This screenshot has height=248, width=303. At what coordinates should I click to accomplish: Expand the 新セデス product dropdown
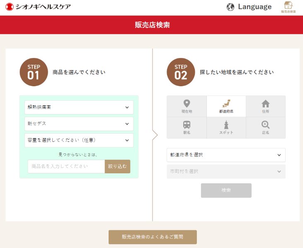point(79,124)
